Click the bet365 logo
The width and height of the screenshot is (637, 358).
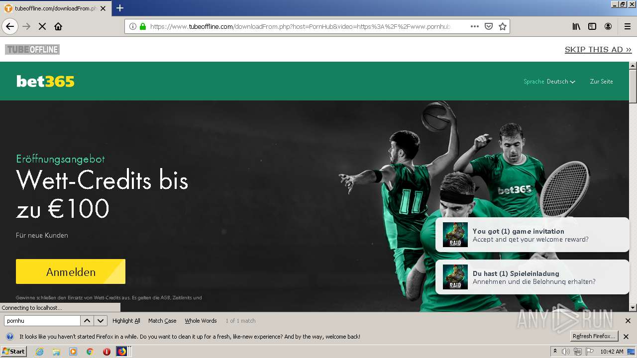45,81
